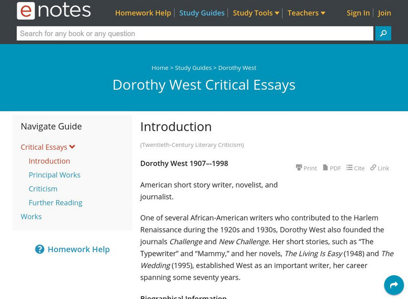Click the Cite icon
This screenshot has height=299, width=408.
click(x=349, y=167)
